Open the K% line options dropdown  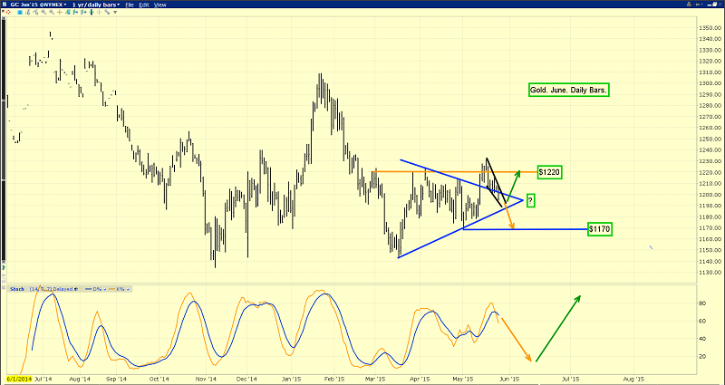pos(128,289)
